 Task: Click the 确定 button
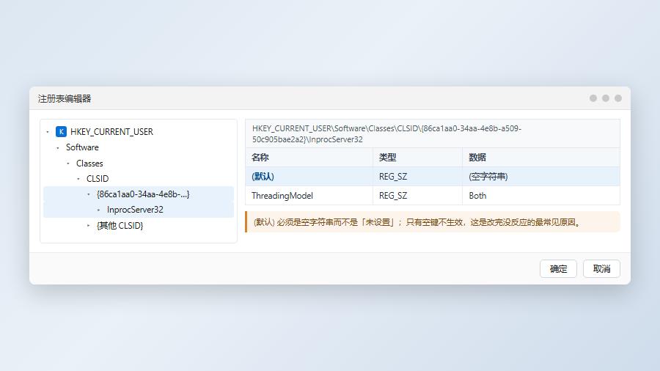click(558, 269)
